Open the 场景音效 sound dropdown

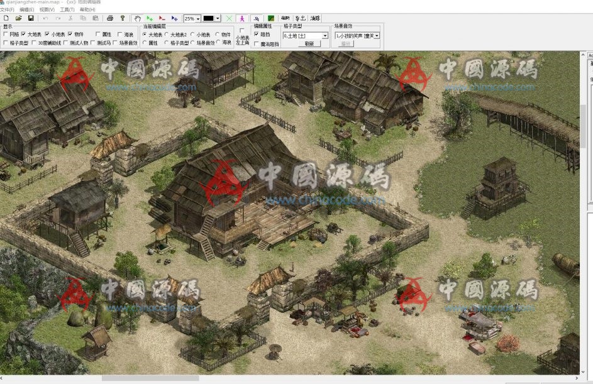point(376,36)
